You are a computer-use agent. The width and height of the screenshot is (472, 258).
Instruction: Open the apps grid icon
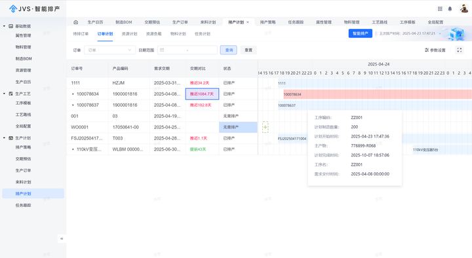tap(440, 9)
